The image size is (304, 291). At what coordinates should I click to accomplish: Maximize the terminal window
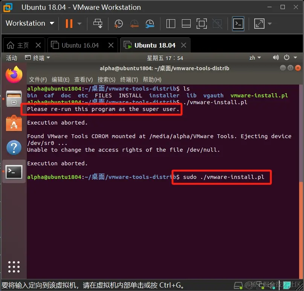290,68
